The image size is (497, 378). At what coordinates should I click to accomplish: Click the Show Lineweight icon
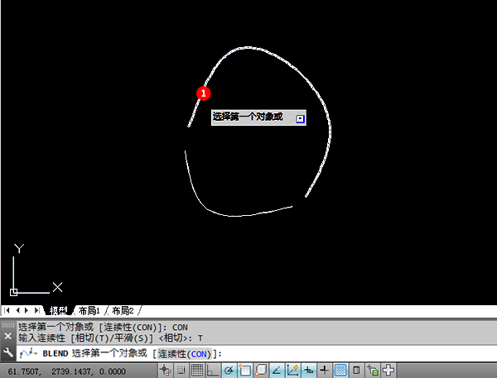point(324,370)
